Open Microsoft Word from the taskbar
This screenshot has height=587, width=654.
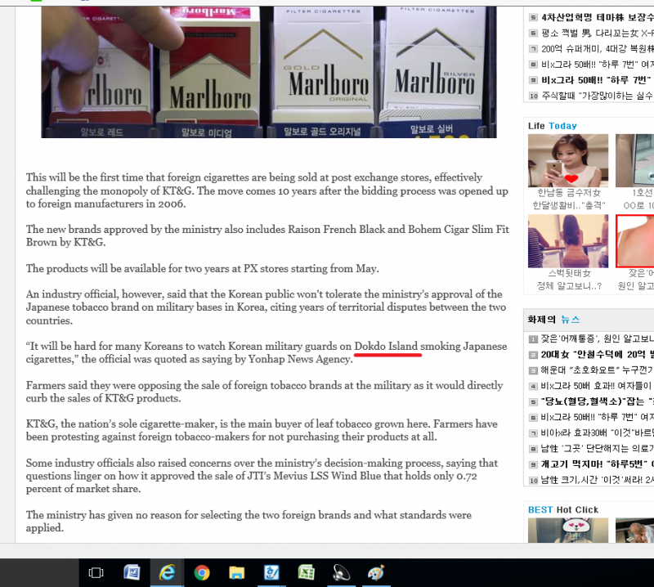[132, 572]
